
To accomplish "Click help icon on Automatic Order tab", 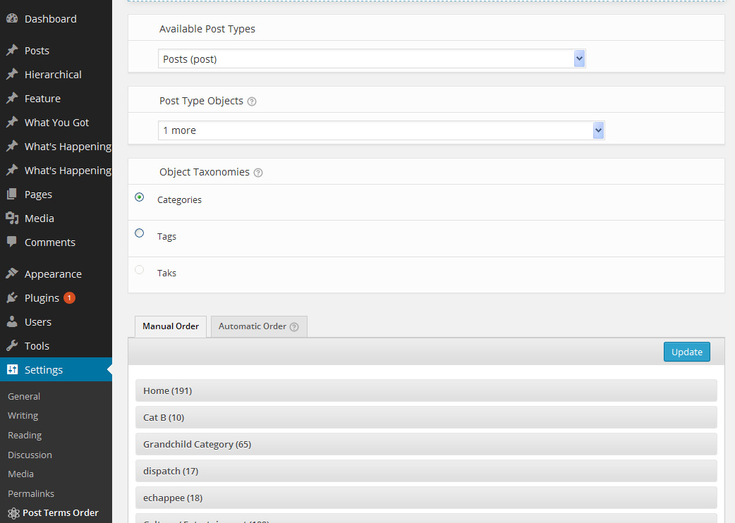I will [x=294, y=327].
